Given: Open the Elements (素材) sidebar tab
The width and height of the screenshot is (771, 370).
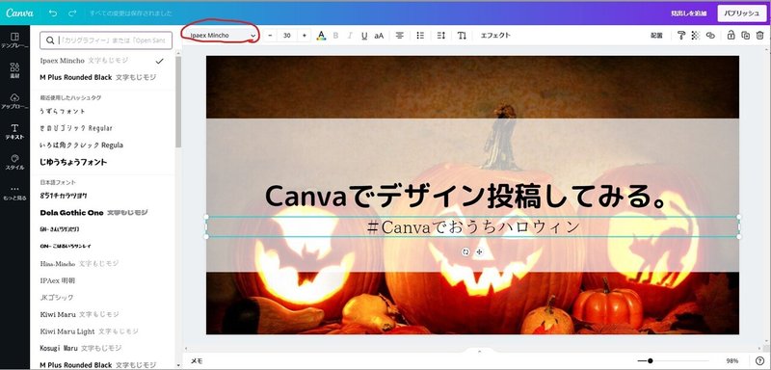Looking at the screenshot, I should 14,70.
